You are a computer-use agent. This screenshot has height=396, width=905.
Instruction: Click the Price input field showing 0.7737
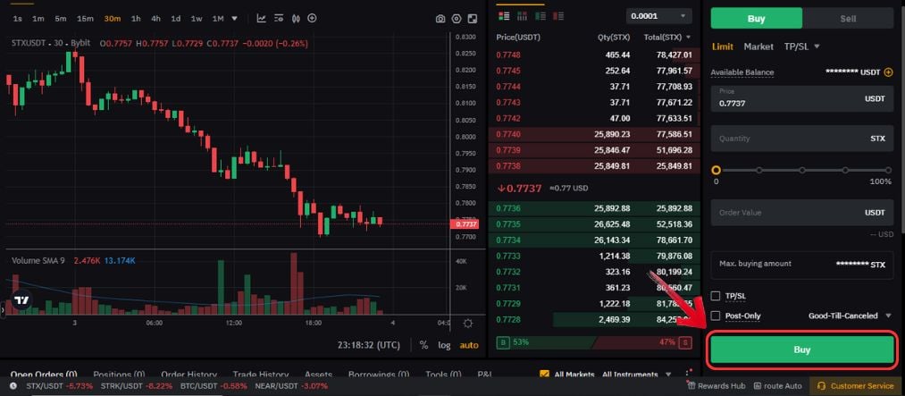point(801,98)
